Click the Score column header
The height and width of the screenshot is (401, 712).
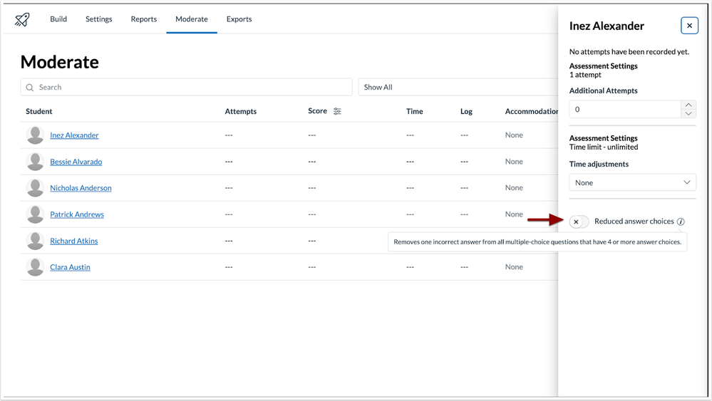coord(317,110)
